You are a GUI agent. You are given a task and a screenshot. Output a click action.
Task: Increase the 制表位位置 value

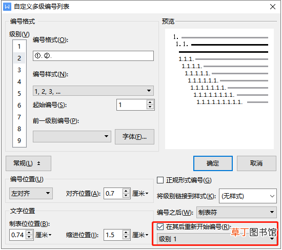pos(29,232)
